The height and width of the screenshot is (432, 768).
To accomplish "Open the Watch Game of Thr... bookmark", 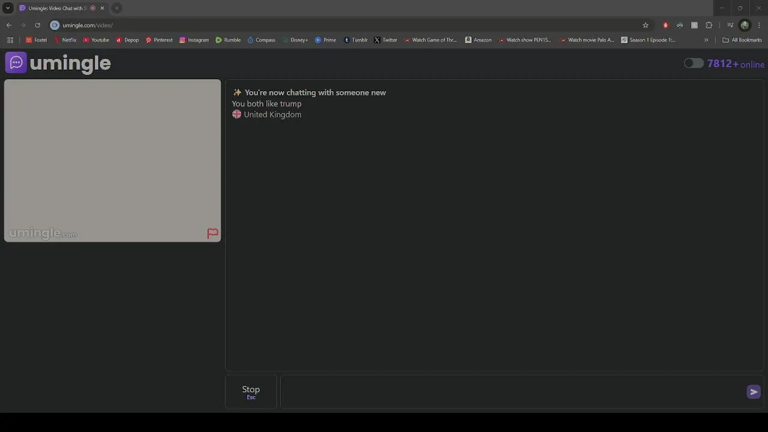I will pos(431,40).
